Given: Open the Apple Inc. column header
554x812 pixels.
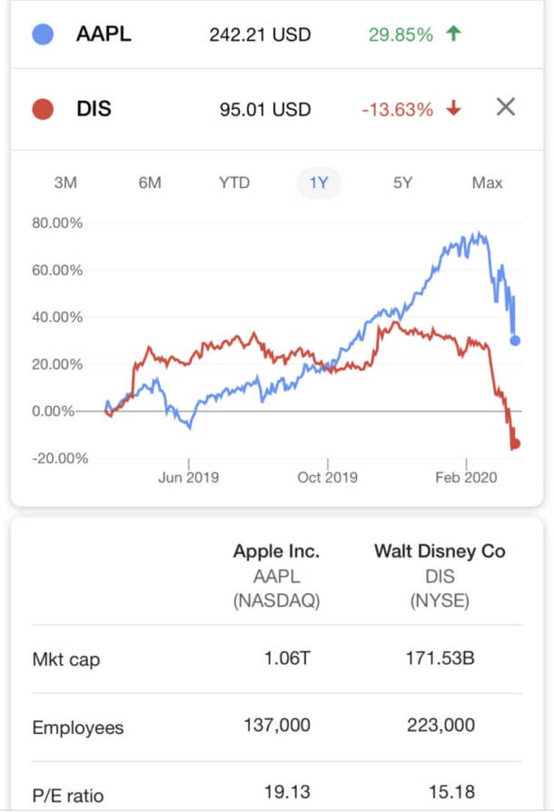Looking at the screenshot, I should (276, 551).
